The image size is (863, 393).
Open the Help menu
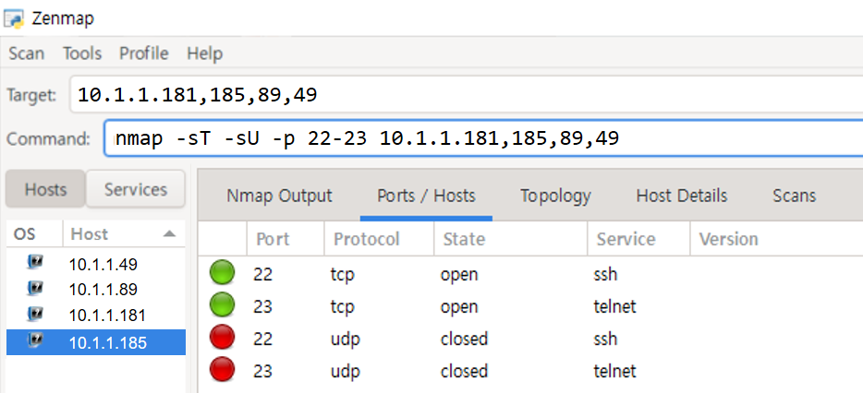[205, 54]
